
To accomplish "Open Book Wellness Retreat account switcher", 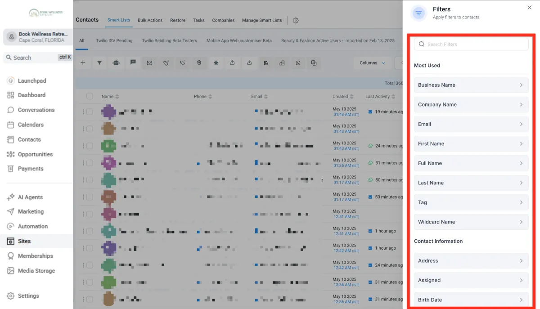I will click(38, 37).
